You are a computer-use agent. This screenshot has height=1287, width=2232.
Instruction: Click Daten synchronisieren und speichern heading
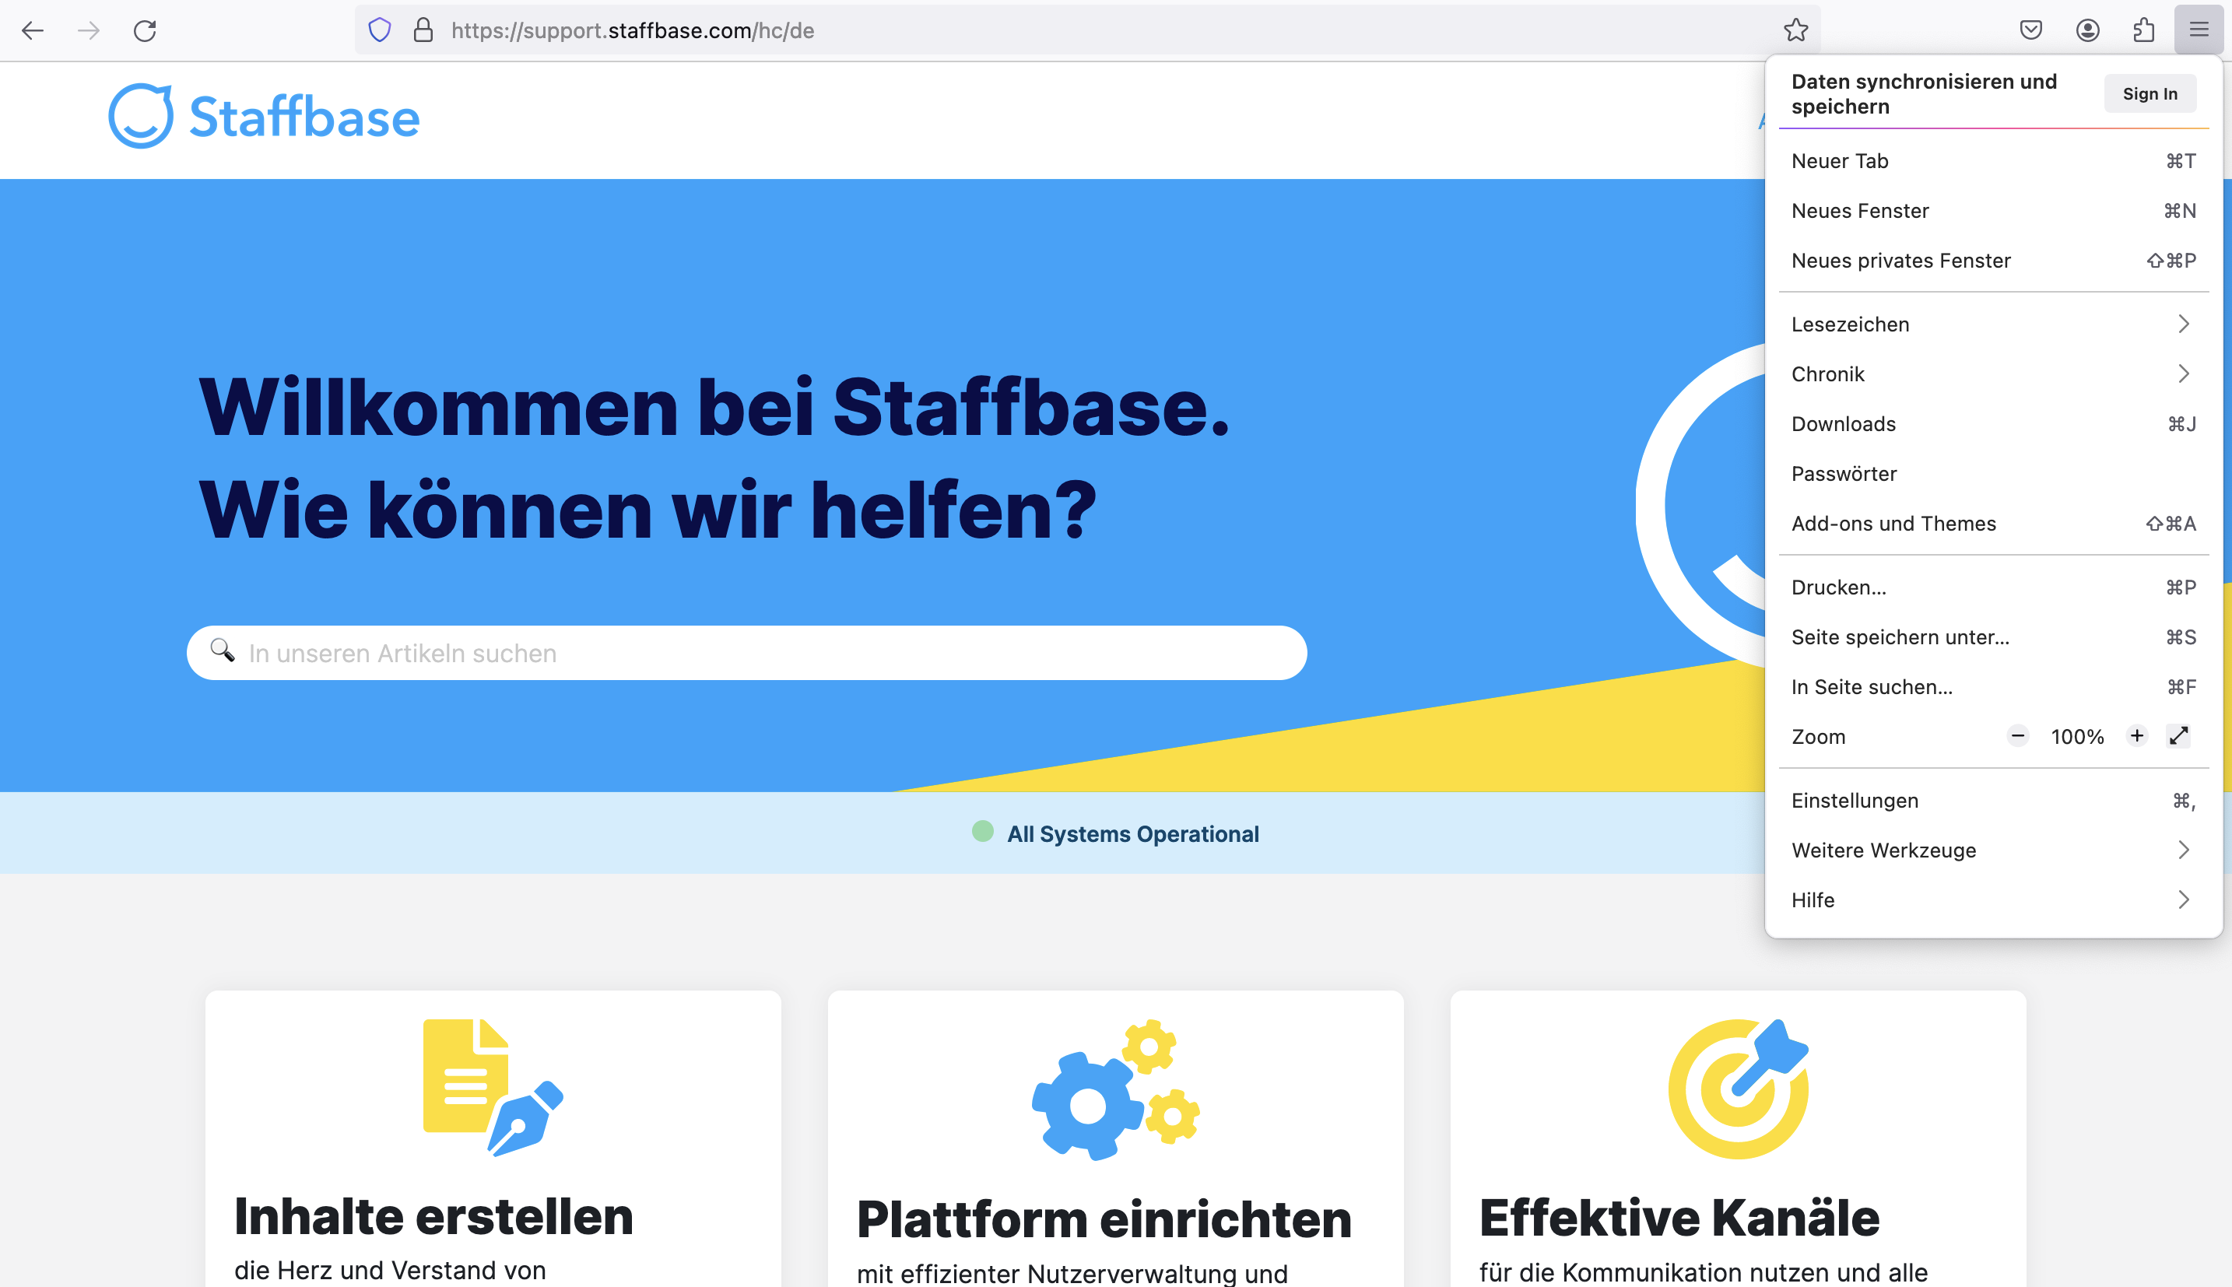coord(1924,93)
